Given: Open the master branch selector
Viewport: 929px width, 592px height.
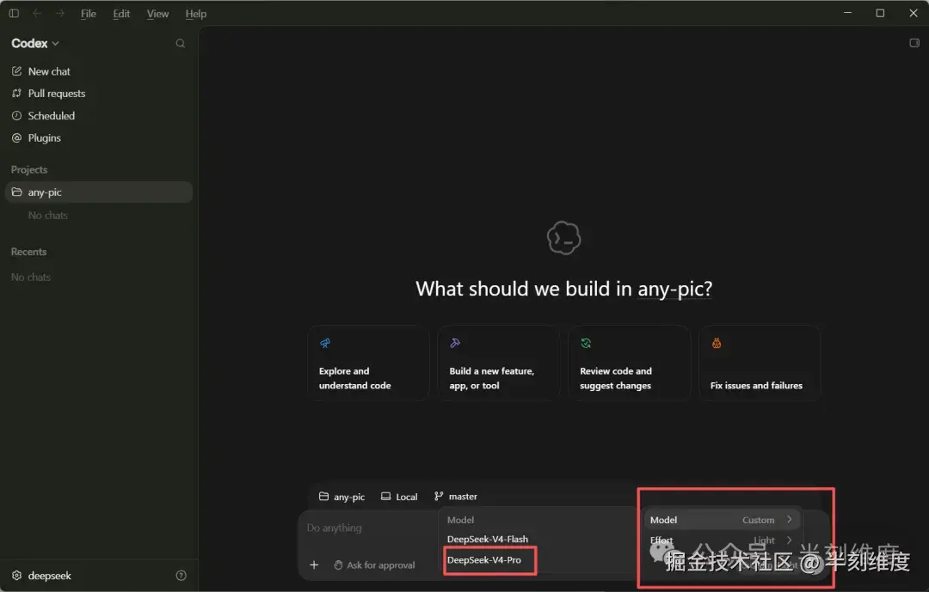Looking at the screenshot, I should coord(456,497).
